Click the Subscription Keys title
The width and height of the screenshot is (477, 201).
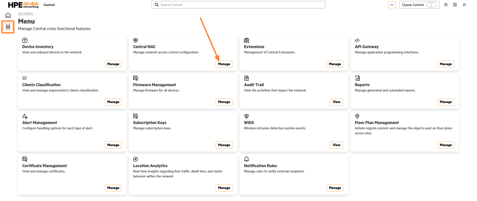pyautogui.click(x=150, y=123)
